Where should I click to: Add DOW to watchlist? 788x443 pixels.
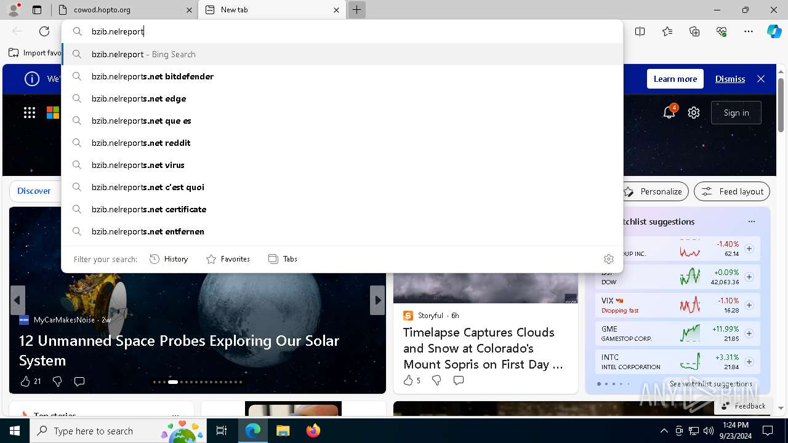coord(749,277)
